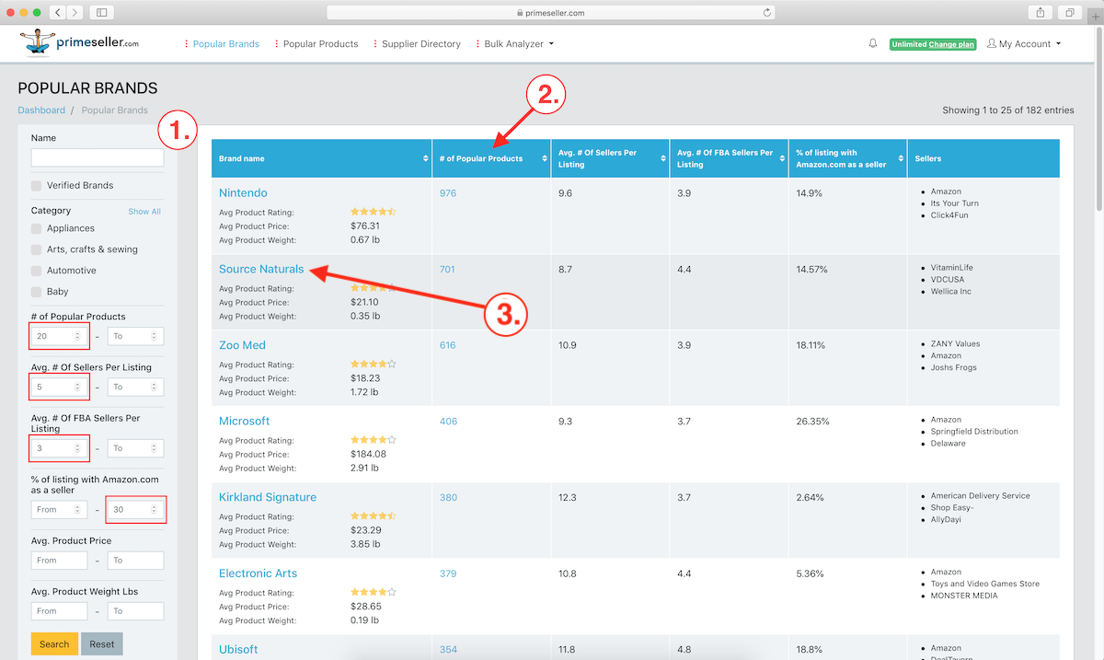
Task: Click the Avg. Product Weight To field
Action: point(135,610)
